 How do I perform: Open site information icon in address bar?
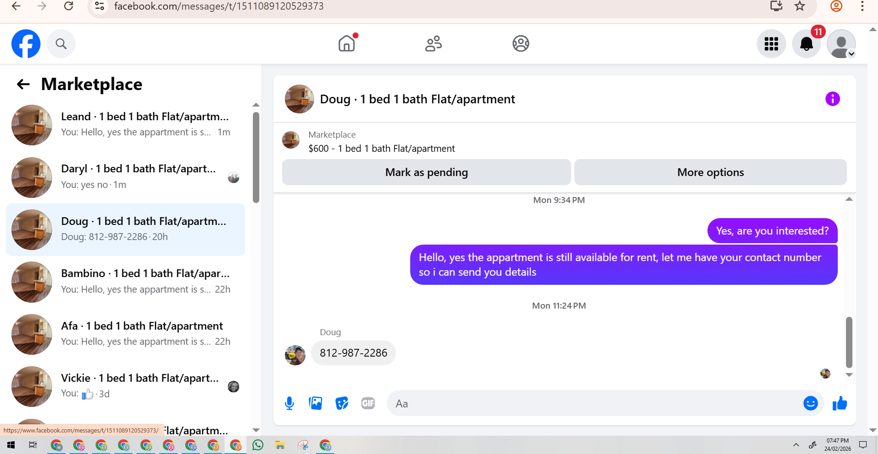(99, 6)
